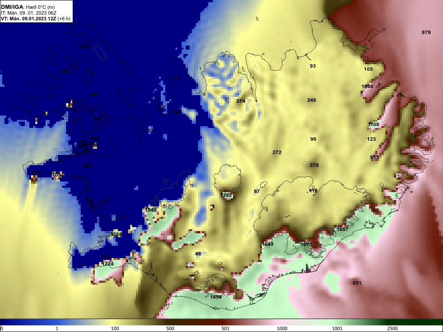Viewport: 443px width, 332px height.
Task: Select the 500 label on the color scale
Action: (170, 328)
